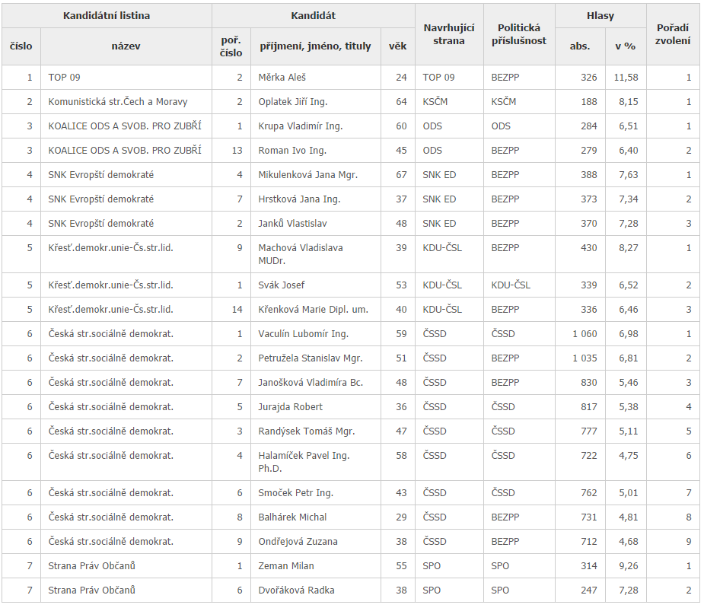Select candidate Roman Ivo Ing.
This screenshot has height=608, width=704.
click(292, 151)
